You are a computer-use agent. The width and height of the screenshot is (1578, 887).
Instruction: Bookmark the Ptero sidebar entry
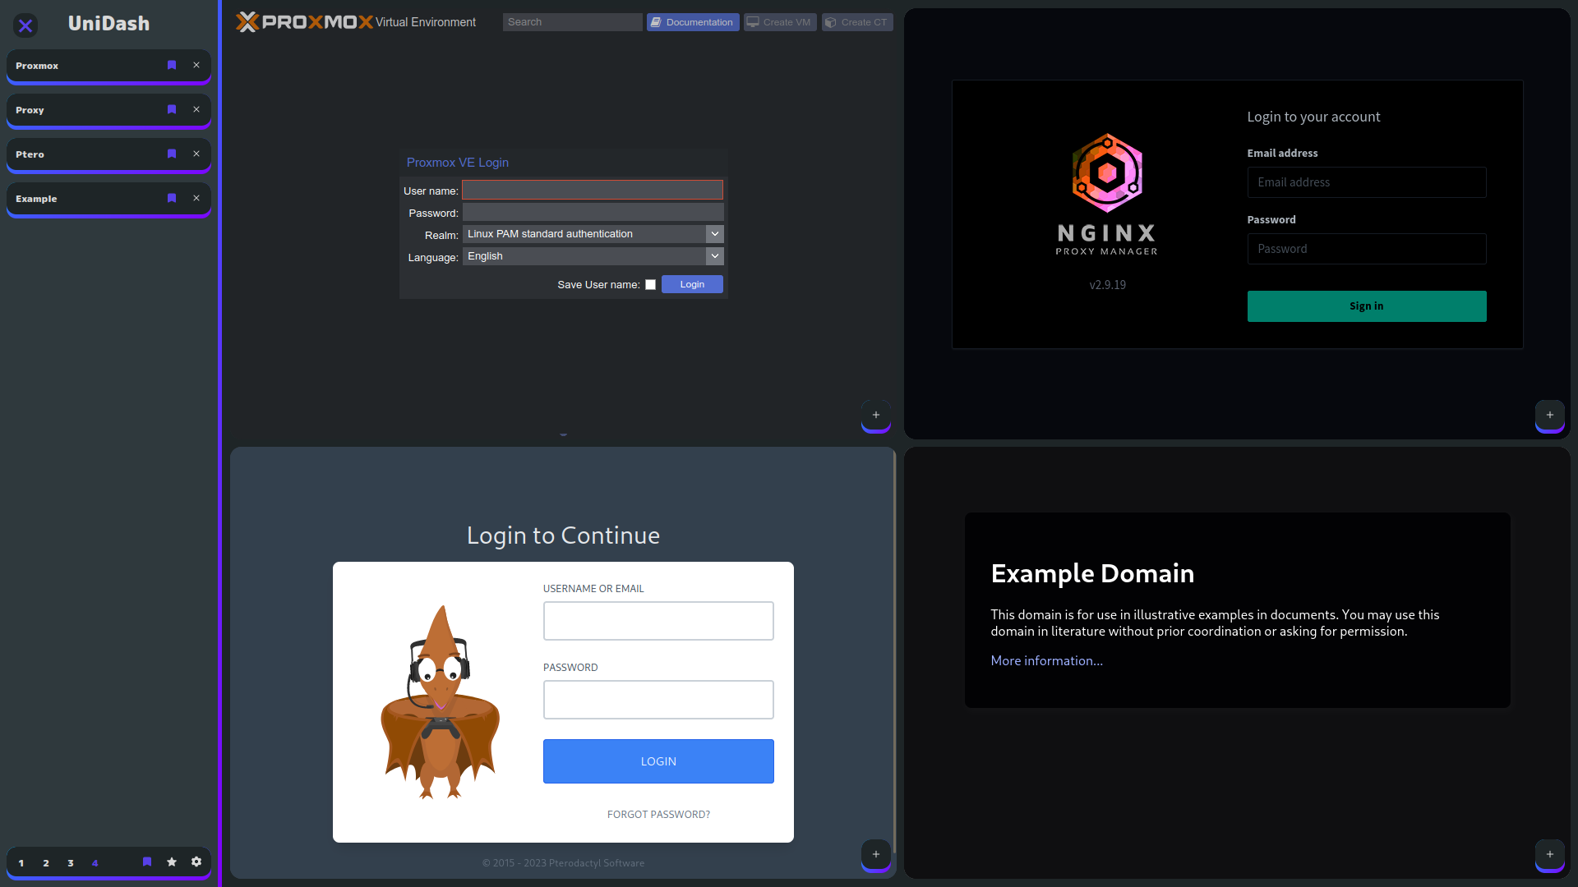pos(172,154)
